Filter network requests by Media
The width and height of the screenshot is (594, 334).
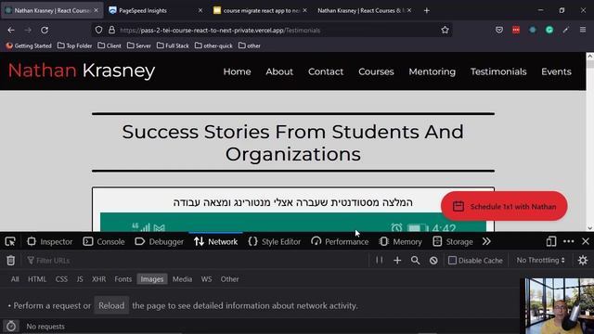point(182,279)
